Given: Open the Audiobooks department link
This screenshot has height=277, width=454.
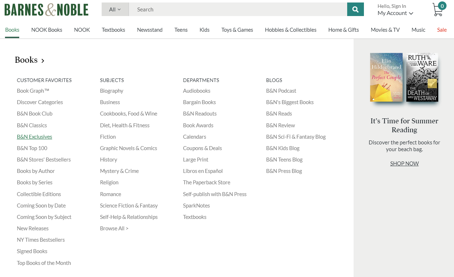Looking at the screenshot, I should point(197,91).
